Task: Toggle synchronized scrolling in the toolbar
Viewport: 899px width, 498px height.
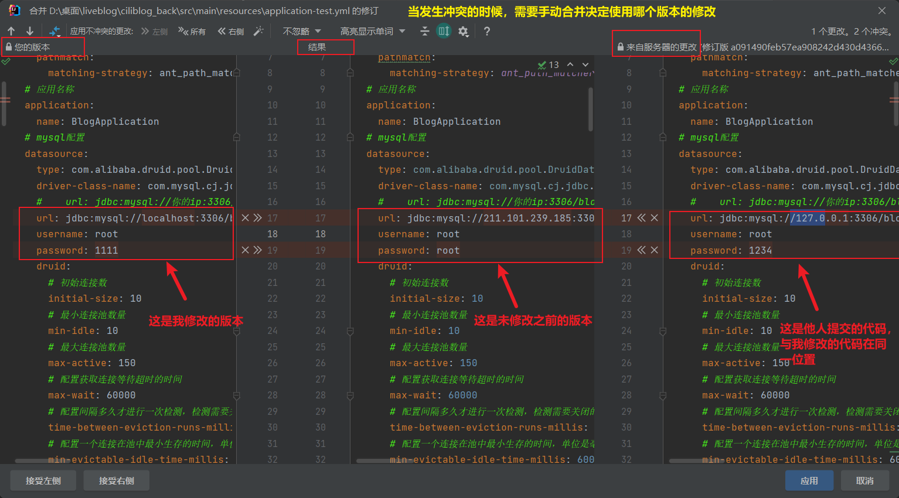Action: [444, 31]
